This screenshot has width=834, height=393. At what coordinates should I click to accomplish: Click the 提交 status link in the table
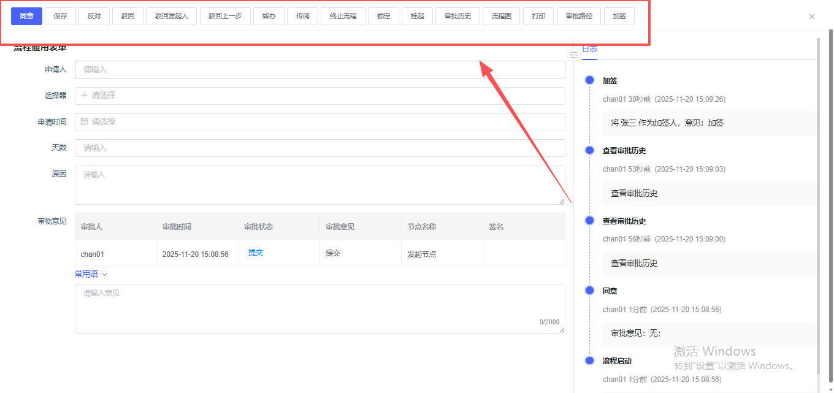(x=256, y=253)
